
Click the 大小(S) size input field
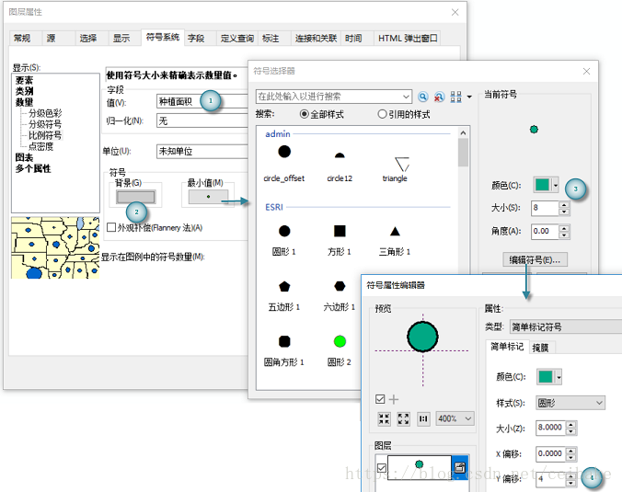pyautogui.click(x=545, y=208)
